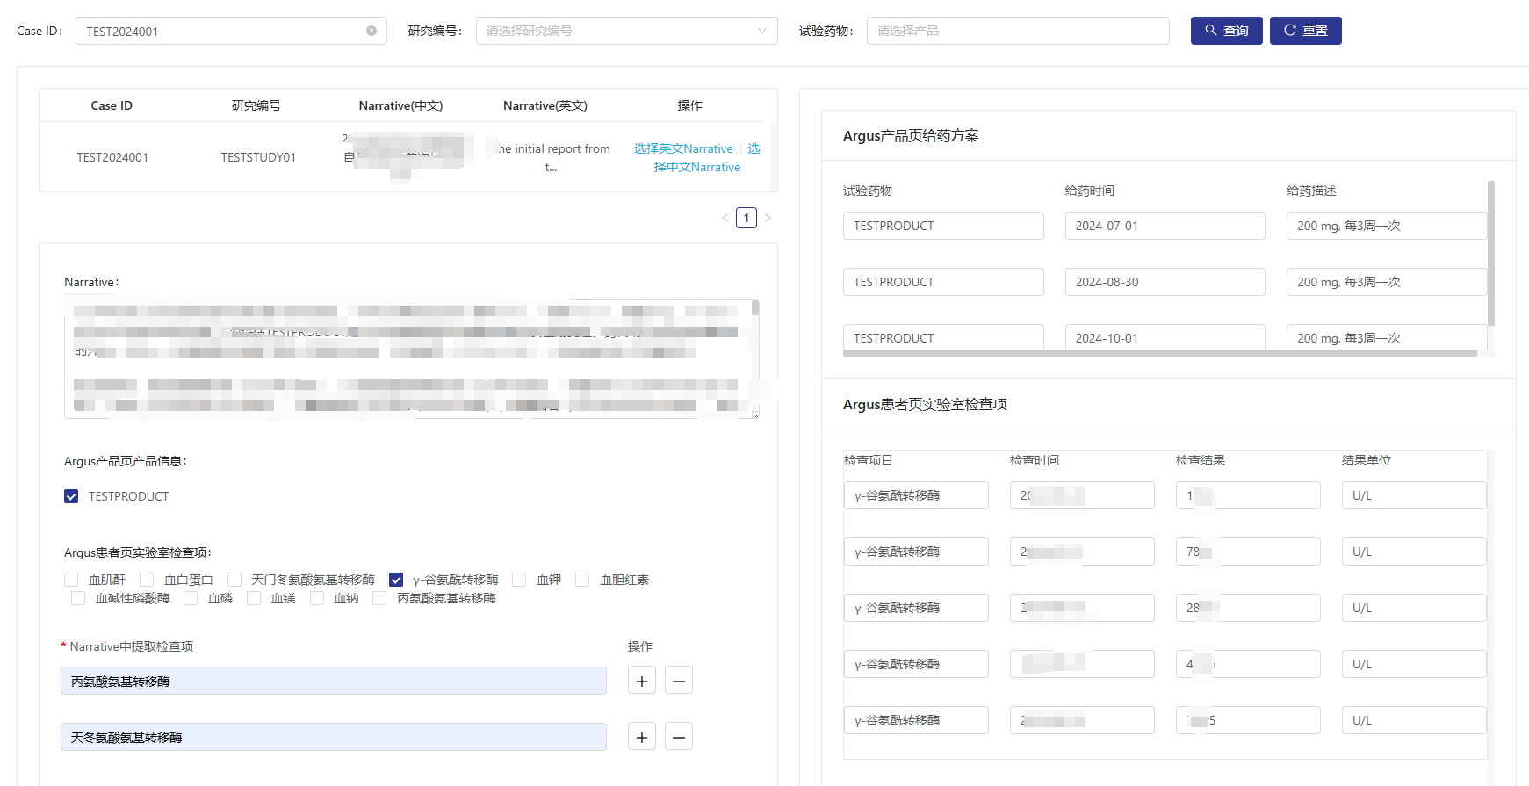Screen dimensions: 1529x786
Task: Check the 血磷 checkbox
Action: 191,598
